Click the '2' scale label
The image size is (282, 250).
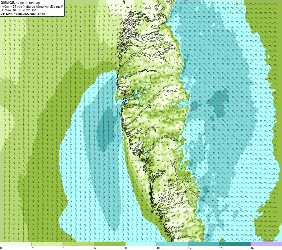pyautogui.click(x=32, y=248)
